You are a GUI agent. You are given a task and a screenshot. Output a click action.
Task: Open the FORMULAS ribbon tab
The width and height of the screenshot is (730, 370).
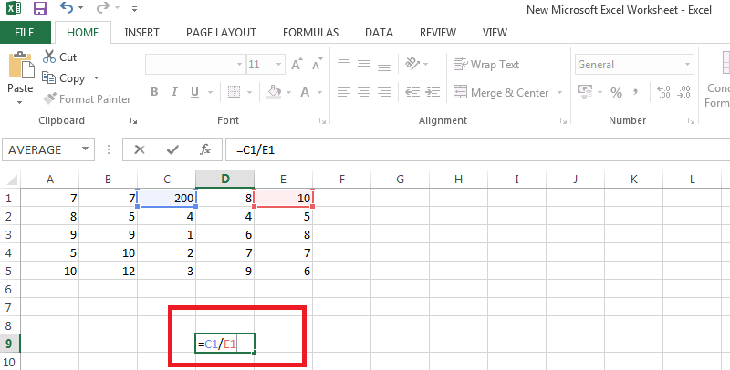click(310, 32)
